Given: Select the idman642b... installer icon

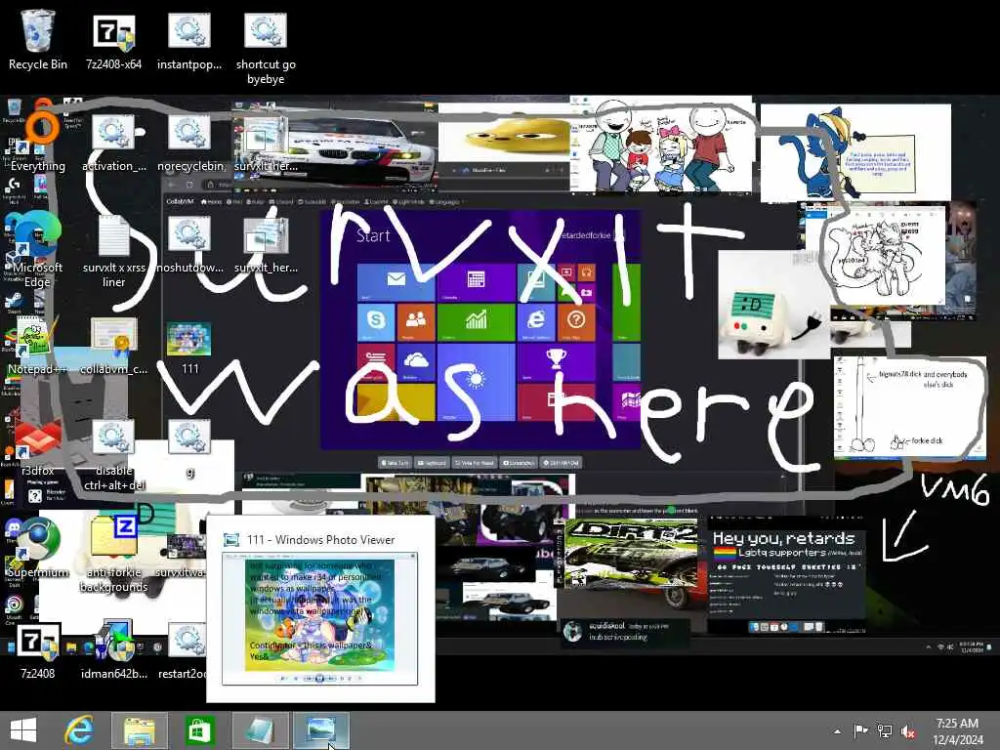Looking at the screenshot, I should point(113,649).
